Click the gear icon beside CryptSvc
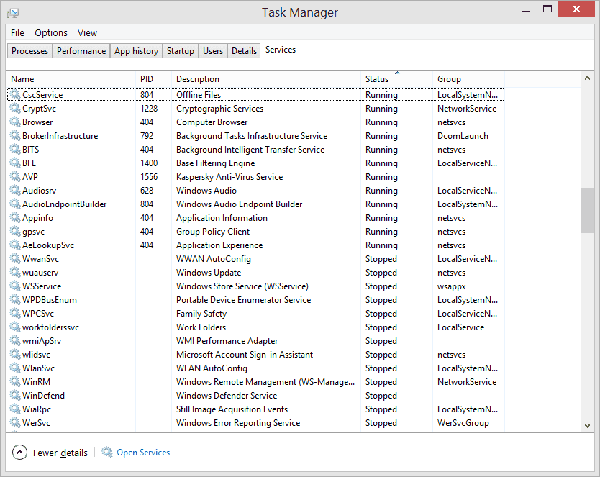Image resolution: width=600 pixels, height=477 pixels. [14, 109]
